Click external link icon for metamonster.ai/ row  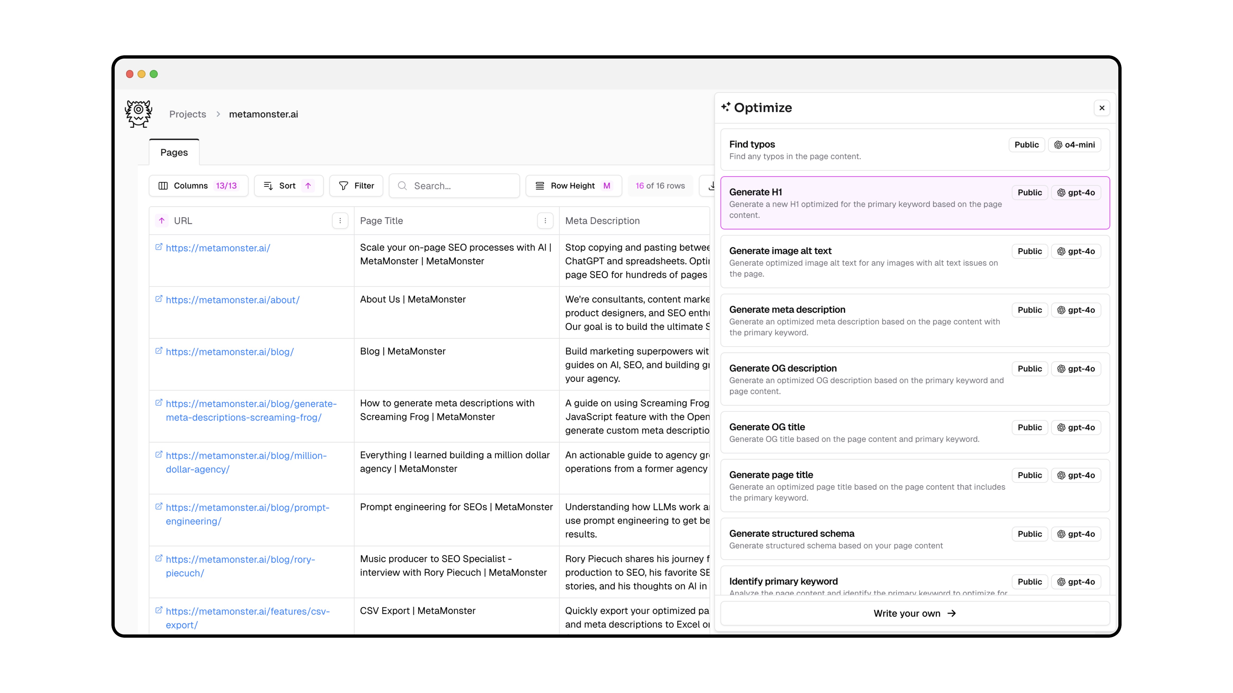tap(159, 247)
